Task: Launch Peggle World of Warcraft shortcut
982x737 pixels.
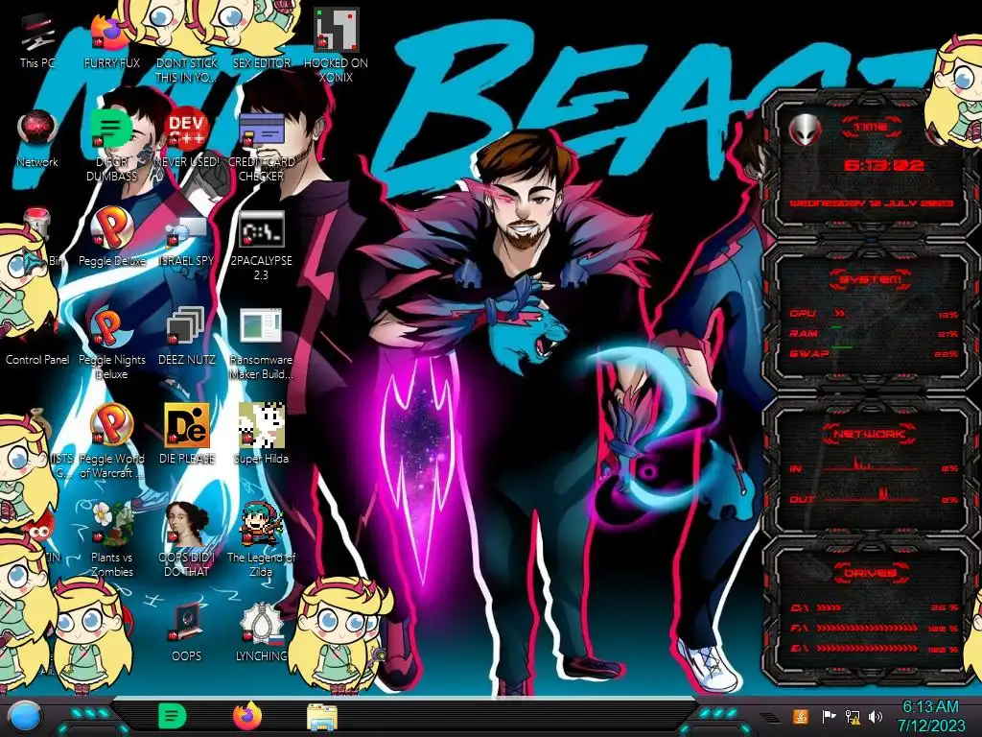Action: [111, 441]
